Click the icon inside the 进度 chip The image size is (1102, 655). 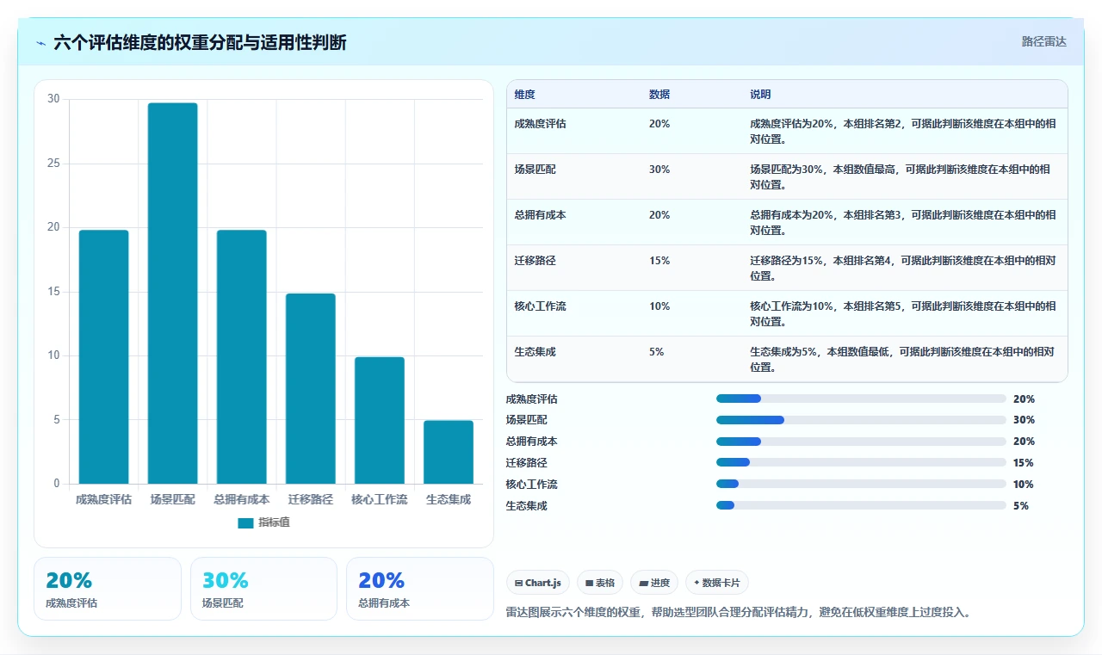coord(643,584)
